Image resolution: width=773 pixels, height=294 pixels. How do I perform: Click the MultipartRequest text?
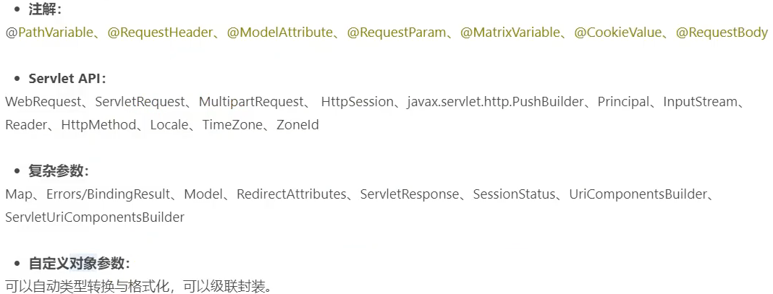click(251, 103)
